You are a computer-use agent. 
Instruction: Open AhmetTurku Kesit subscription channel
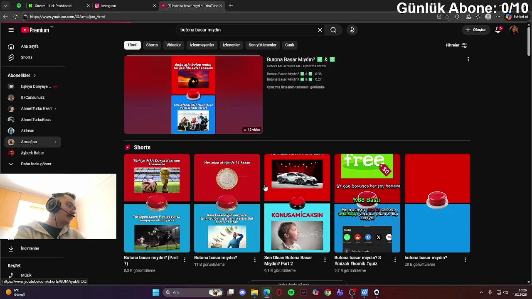pyautogui.click(x=32, y=108)
